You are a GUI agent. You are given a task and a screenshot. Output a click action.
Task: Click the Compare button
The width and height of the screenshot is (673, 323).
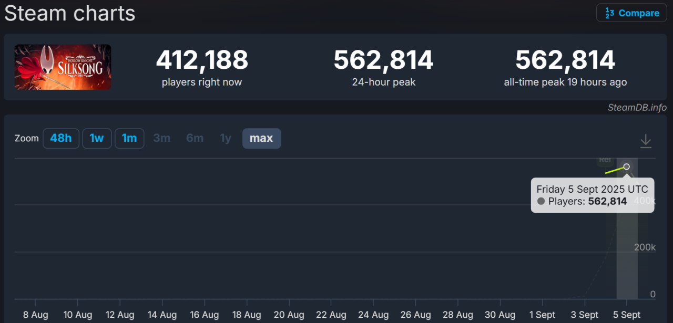tap(631, 13)
